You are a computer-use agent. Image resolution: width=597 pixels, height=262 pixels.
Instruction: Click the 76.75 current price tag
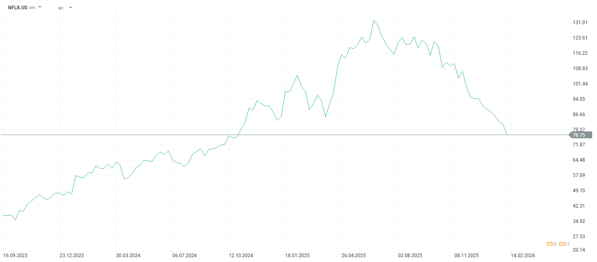(x=579, y=135)
